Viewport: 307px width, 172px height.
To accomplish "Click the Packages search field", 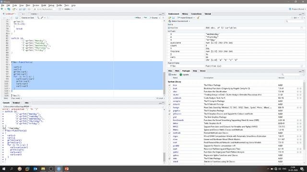I will click(291, 75).
